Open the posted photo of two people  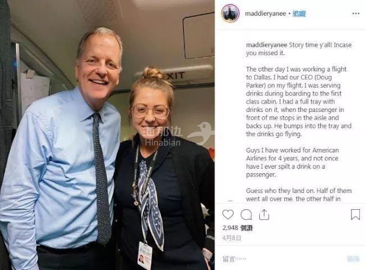point(107,135)
